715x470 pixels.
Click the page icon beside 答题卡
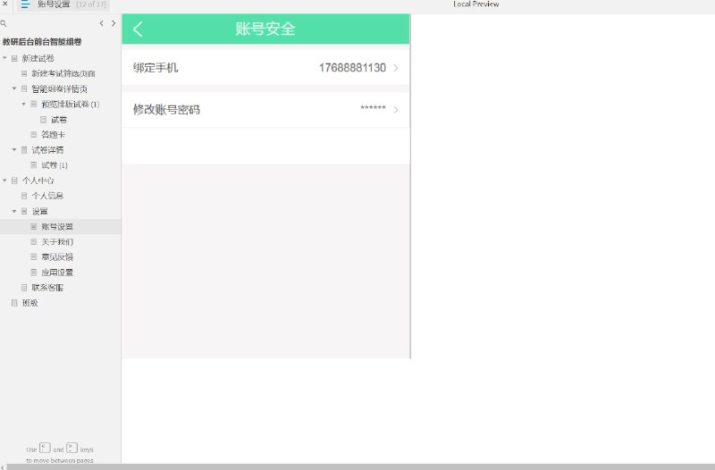(x=34, y=135)
